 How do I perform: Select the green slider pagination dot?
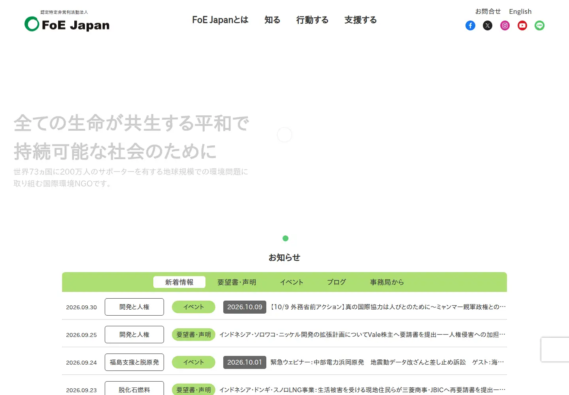tap(285, 238)
